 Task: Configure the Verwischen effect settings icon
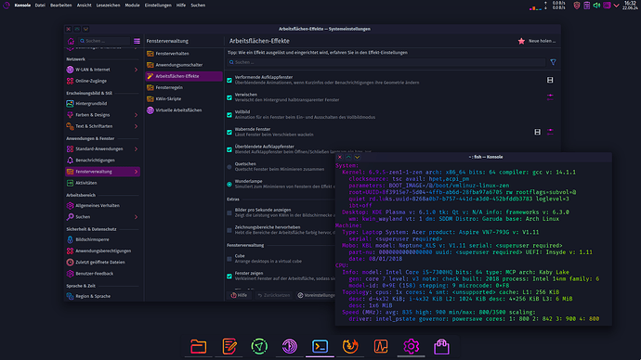click(x=550, y=96)
